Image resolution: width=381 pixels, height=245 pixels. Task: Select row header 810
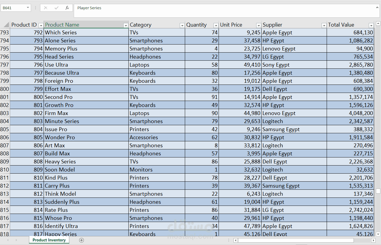click(5, 170)
